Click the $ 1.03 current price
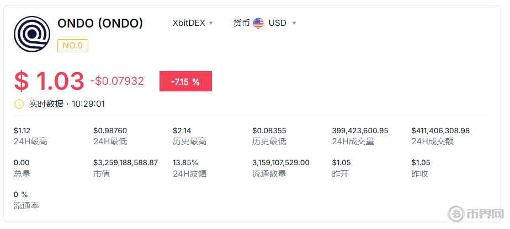Viewport: 510px width, 229px height. 49,81
